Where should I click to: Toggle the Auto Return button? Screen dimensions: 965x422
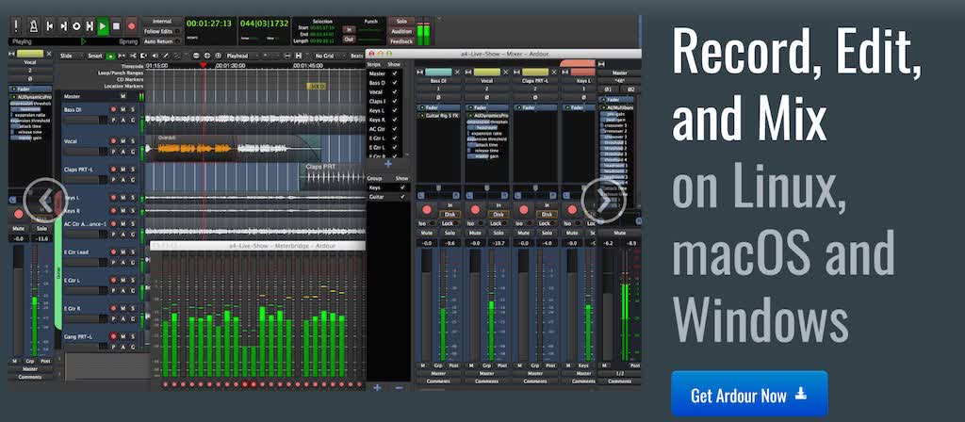pyautogui.click(x=162, y=41)
